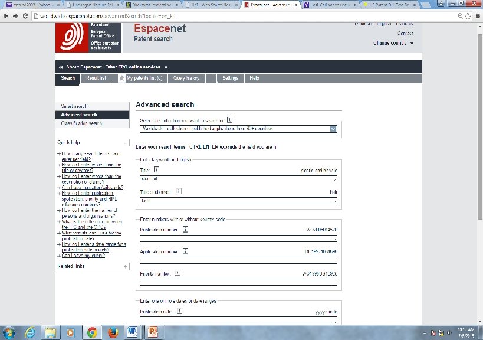The height and width of the screenshot is (340, 483).
Task: Open Change country dropdown
Action: pos(393,43)
